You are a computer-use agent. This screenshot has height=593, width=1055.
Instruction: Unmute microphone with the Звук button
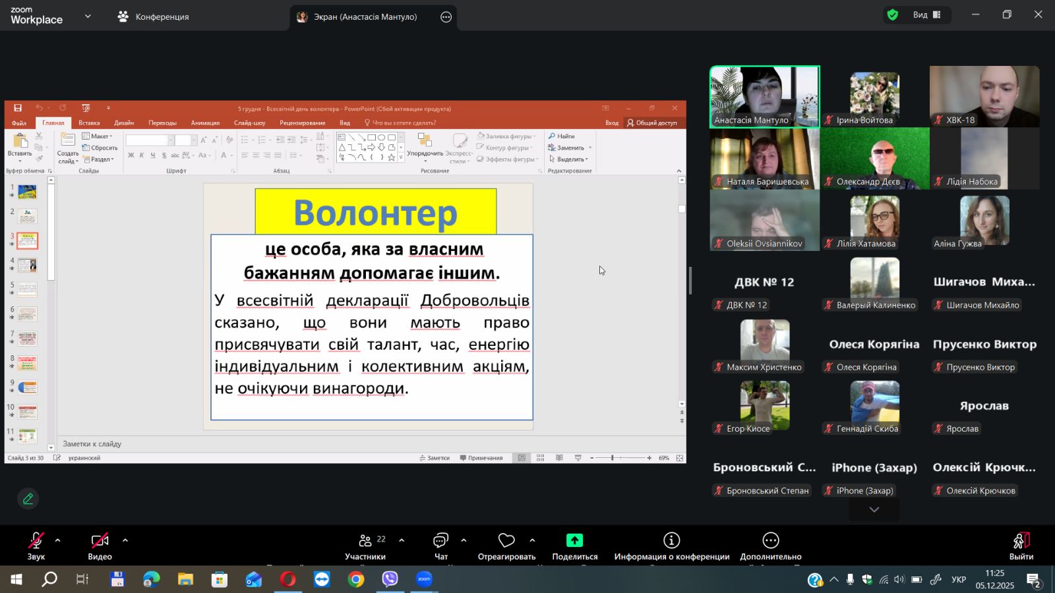tap(36, 546)
